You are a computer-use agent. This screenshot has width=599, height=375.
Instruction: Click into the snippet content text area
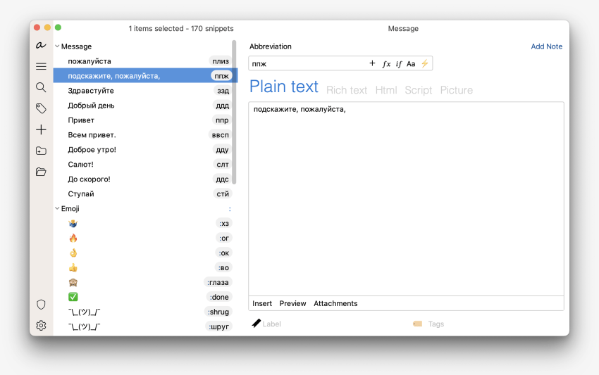point(406,198)
